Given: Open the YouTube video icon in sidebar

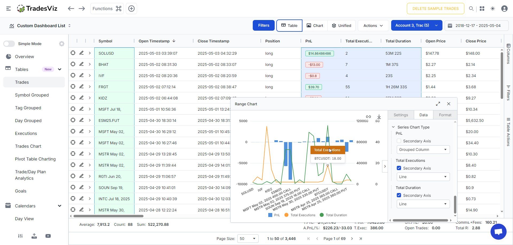Looking at the screenshot, I should coord(48,236).
